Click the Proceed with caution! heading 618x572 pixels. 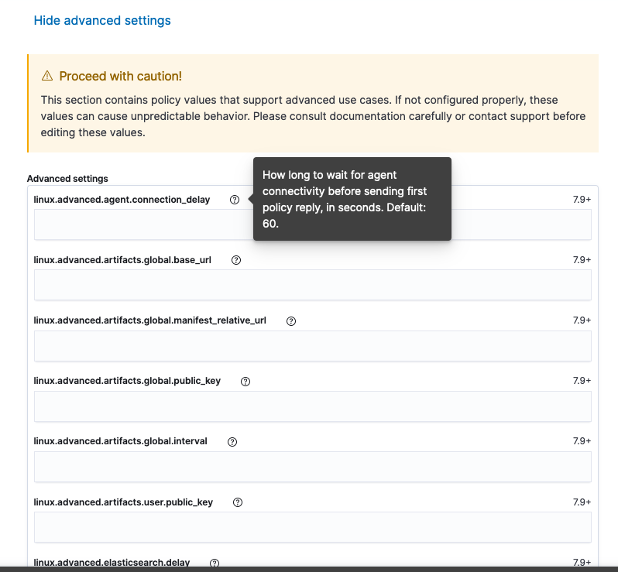pos(121,76)
